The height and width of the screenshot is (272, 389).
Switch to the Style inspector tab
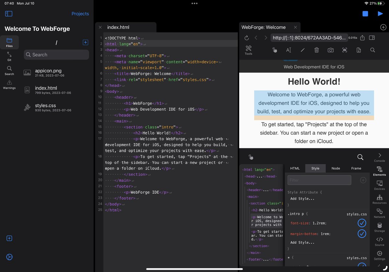pyautogui.click(x=315, y=168)
